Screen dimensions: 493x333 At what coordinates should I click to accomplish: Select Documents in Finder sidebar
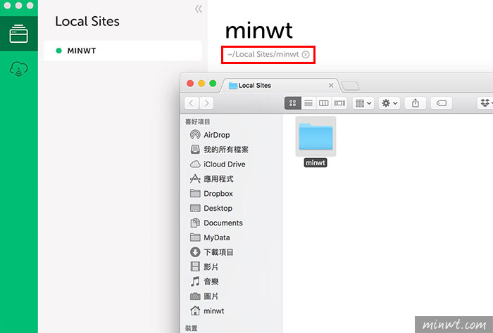pyautogui.click(x=216, y=223)
